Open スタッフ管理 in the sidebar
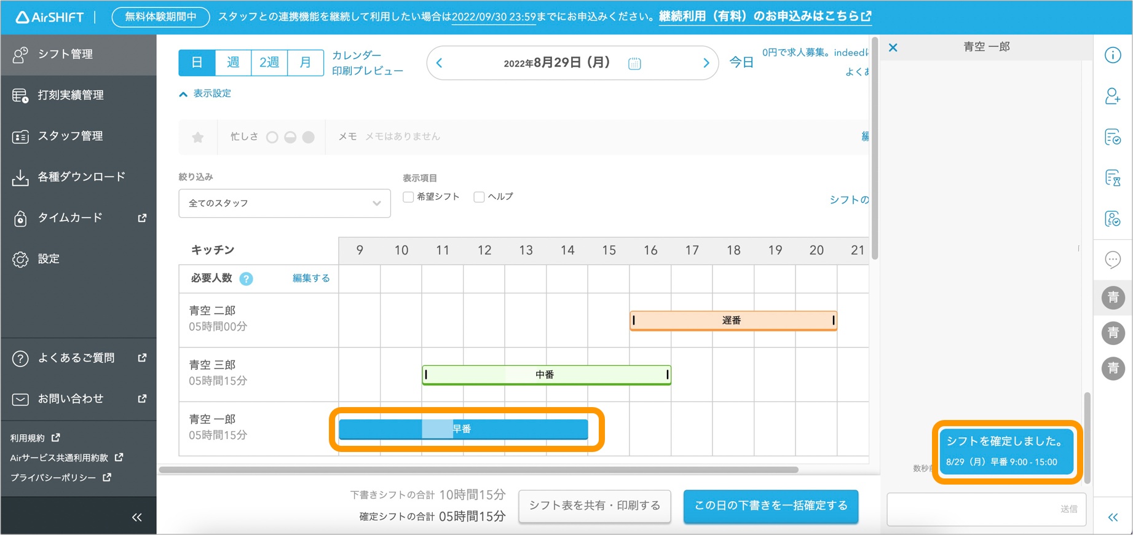 coord(71,136)
